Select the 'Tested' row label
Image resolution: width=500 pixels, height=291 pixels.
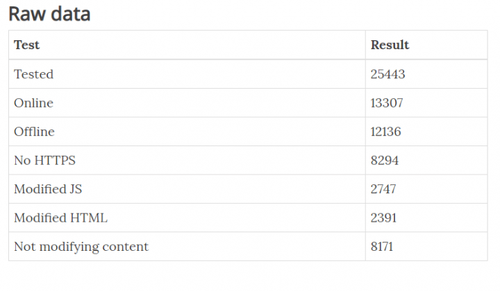click(33, 74)
